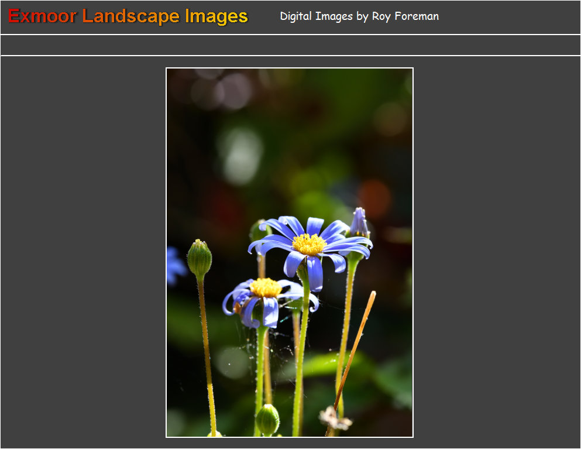This screenshot has height=449, width=581.
Task: Click the closed purple bud at right
Action: tap(359, 223)
